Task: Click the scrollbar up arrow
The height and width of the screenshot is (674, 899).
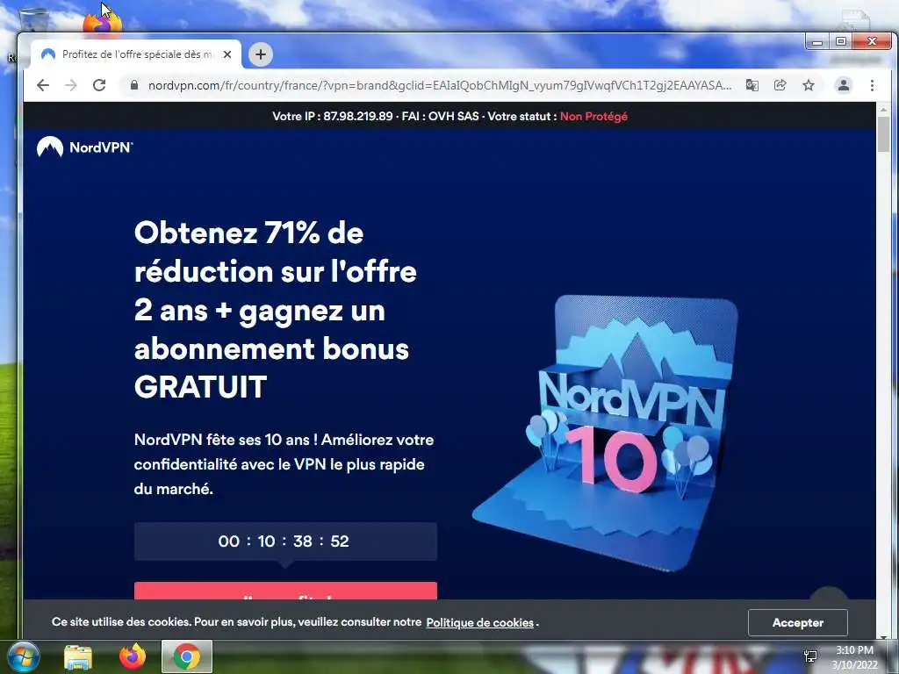Action: click(883, 109)
